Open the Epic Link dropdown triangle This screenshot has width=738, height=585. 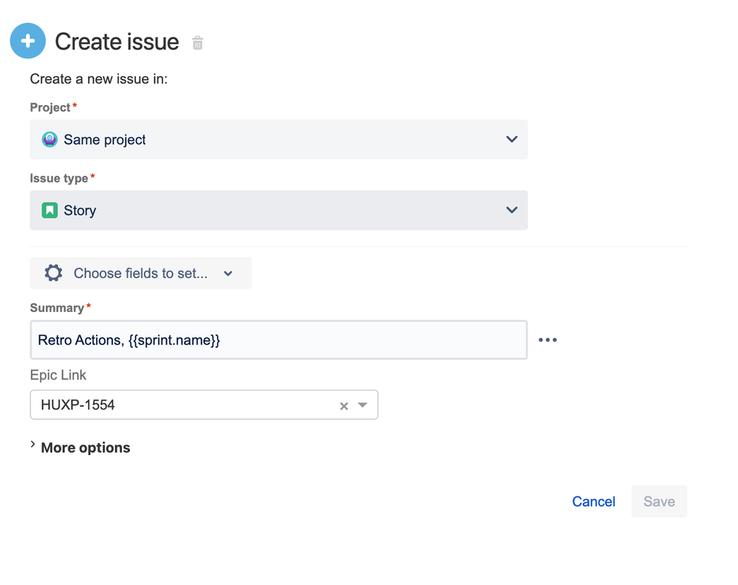pyautogui.click(x=363, y=405)
